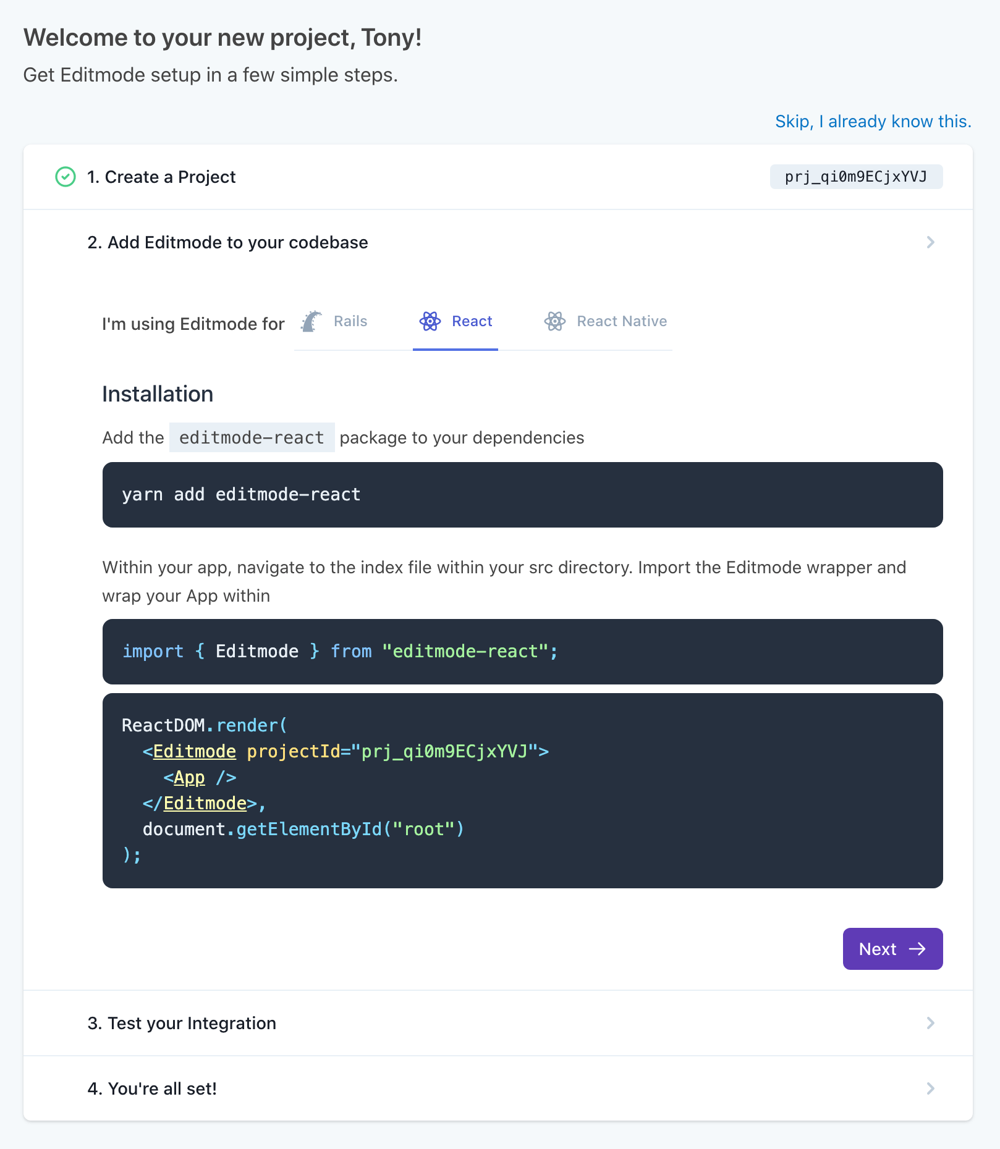Viewport: 1000px width, 1149px height.
Task: Switch to the Rails tab
Action: pyautogui.click(x=350, y=321)
